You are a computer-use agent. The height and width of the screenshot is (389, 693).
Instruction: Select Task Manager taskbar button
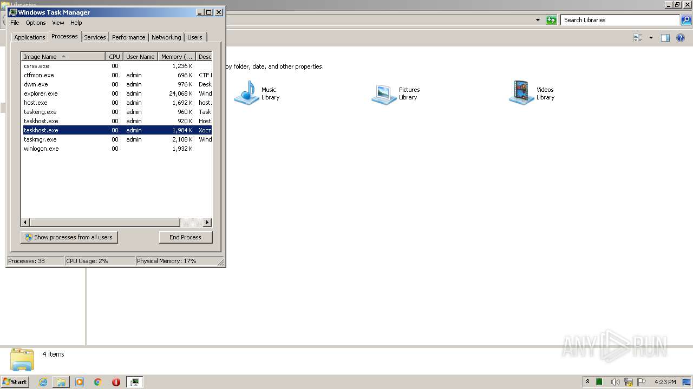pyautogui.click(x=134, y=382)
